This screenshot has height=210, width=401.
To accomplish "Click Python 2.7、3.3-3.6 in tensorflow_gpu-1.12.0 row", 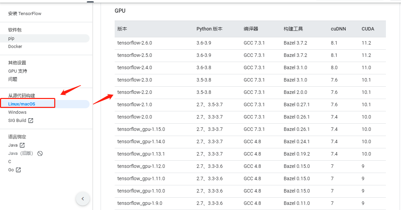I will pos(209,166).
